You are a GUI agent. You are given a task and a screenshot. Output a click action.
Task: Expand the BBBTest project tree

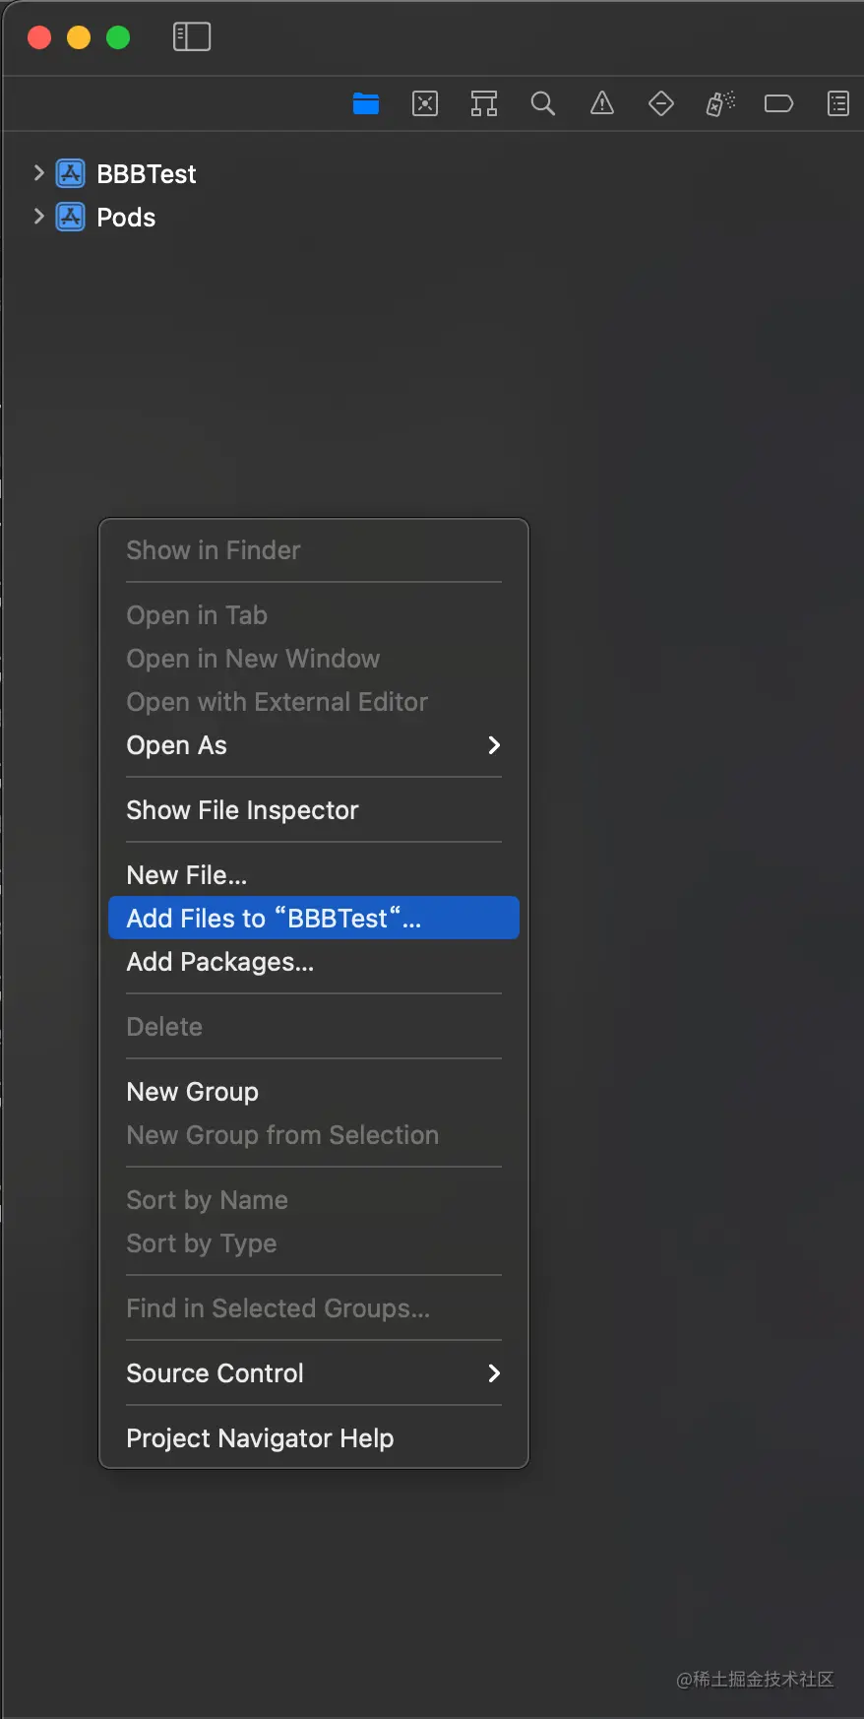pyautogui.click(x=39, y=173)
